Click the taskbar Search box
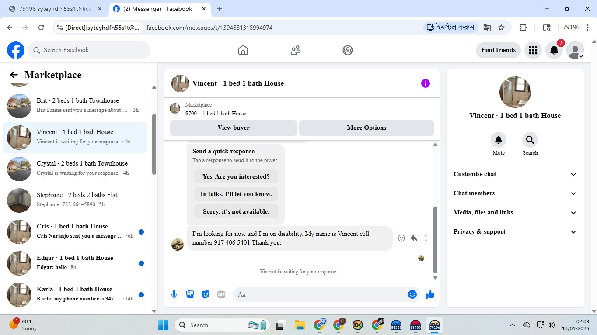Viewport: 597px width, 335px height. [222, 325]
